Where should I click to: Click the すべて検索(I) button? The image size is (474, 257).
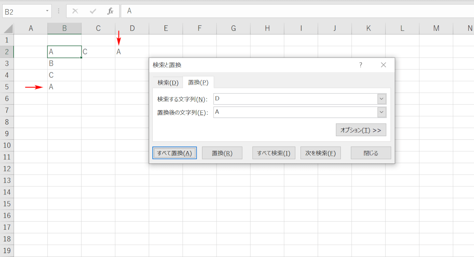(273, 153)
